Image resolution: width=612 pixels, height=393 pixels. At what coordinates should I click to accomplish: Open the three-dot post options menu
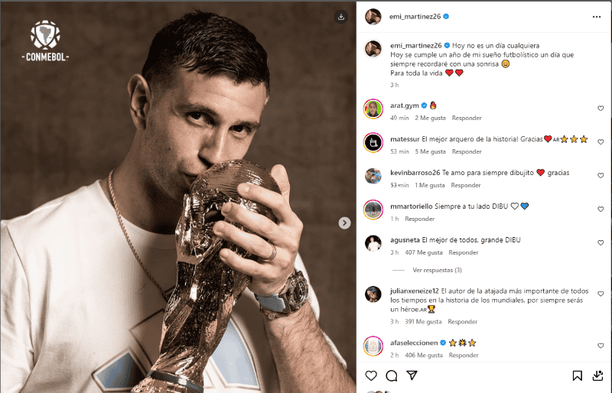point(597,16)
